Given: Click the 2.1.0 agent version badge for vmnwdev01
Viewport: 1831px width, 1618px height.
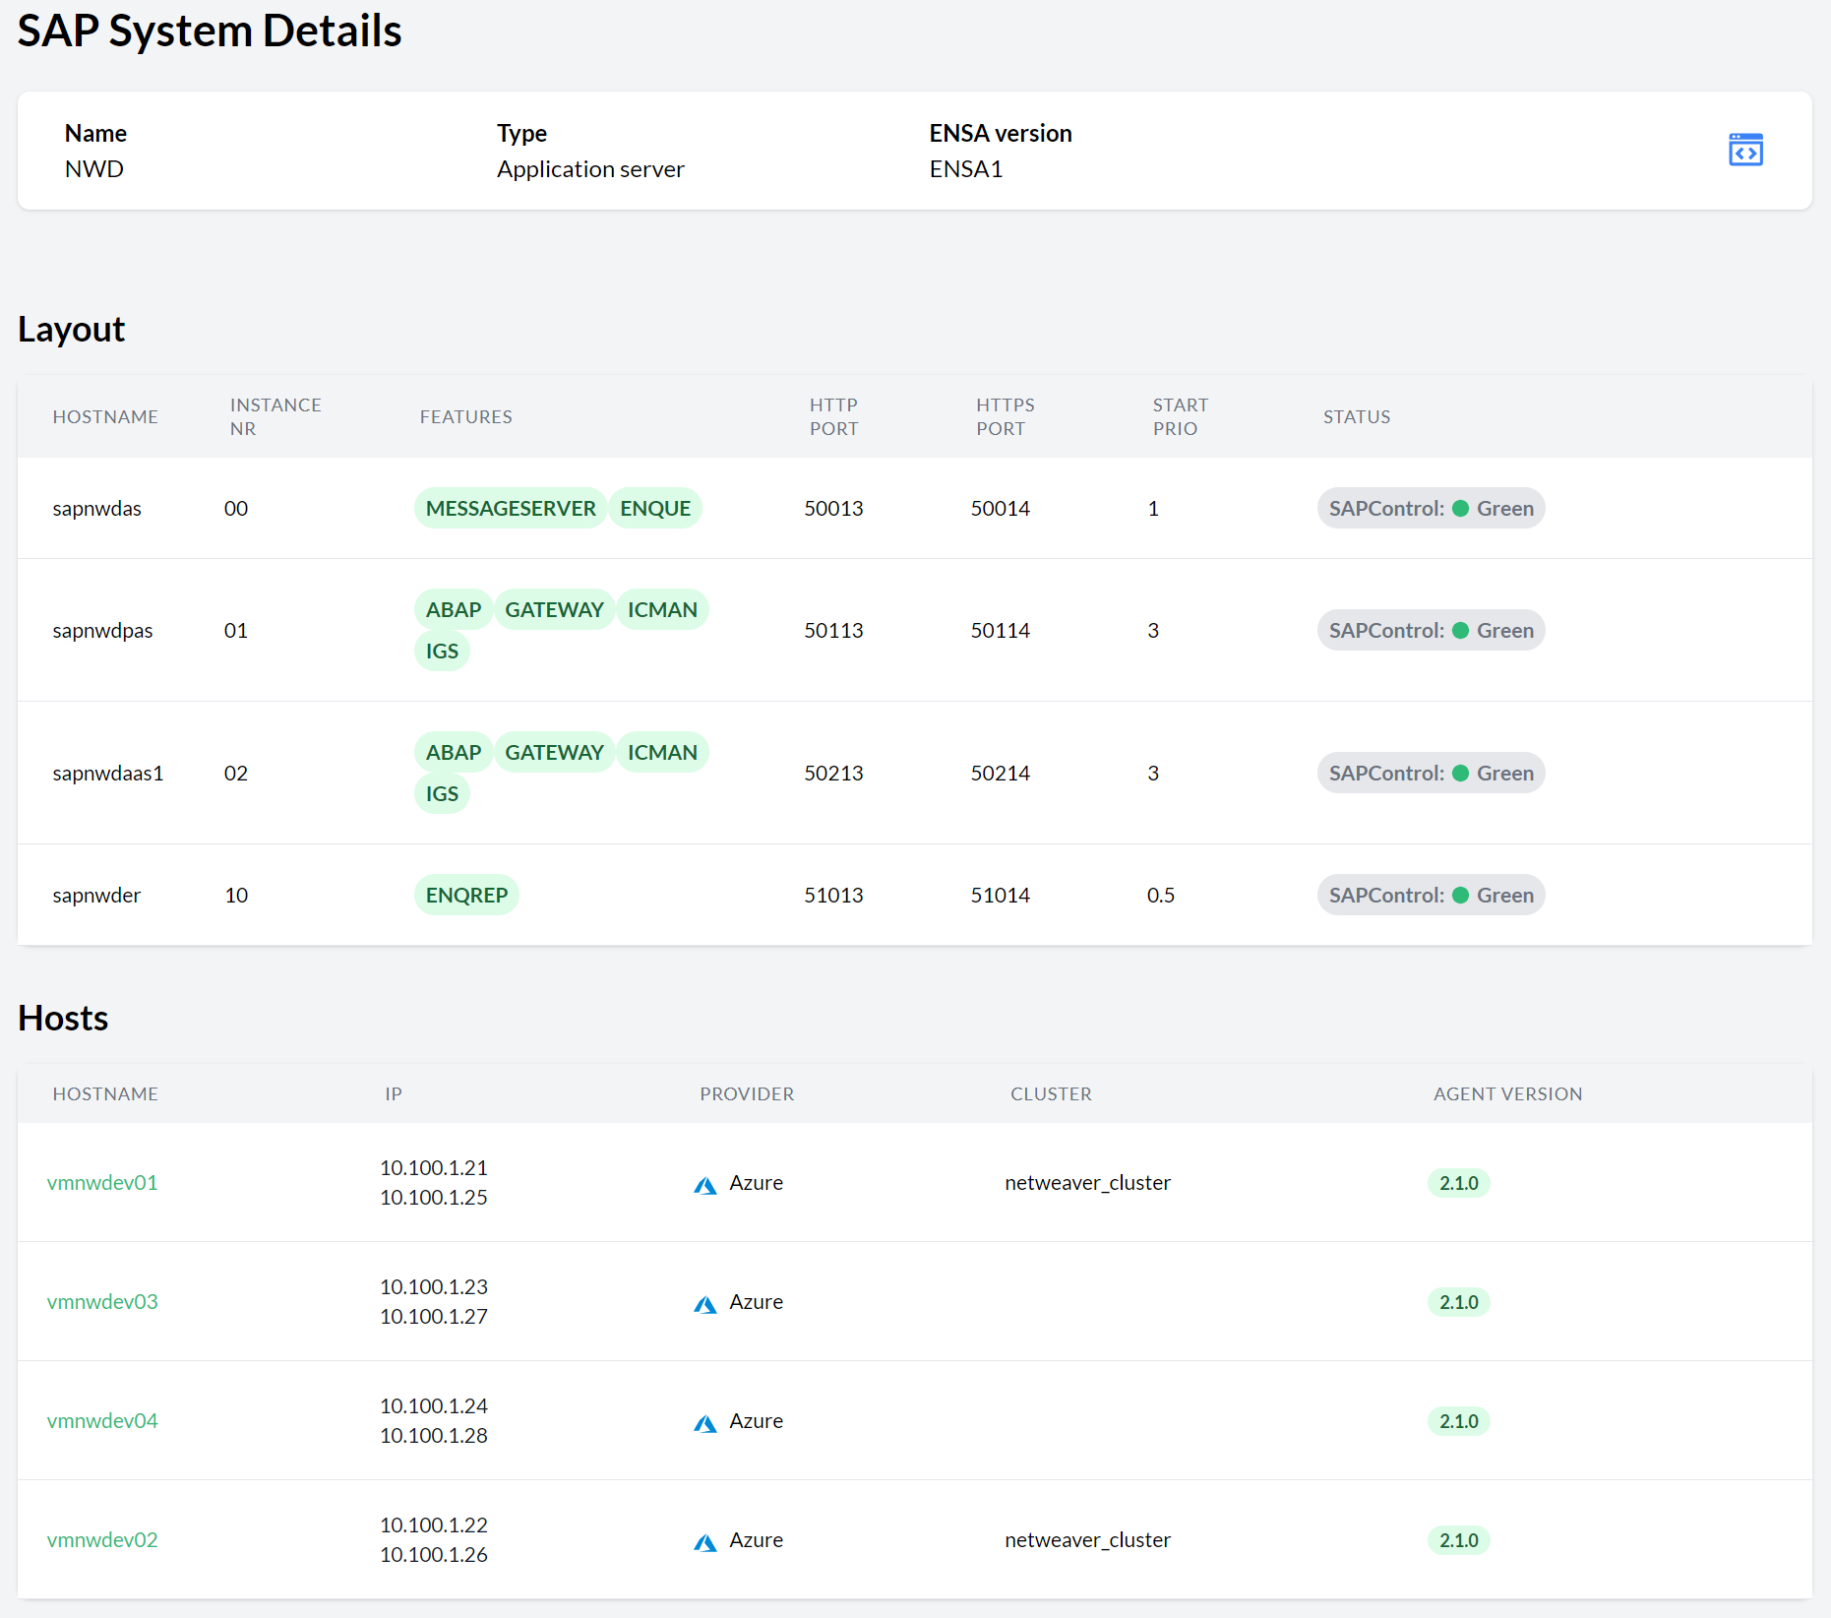Looking at the screenshot, I should tap(1458, 1183).
